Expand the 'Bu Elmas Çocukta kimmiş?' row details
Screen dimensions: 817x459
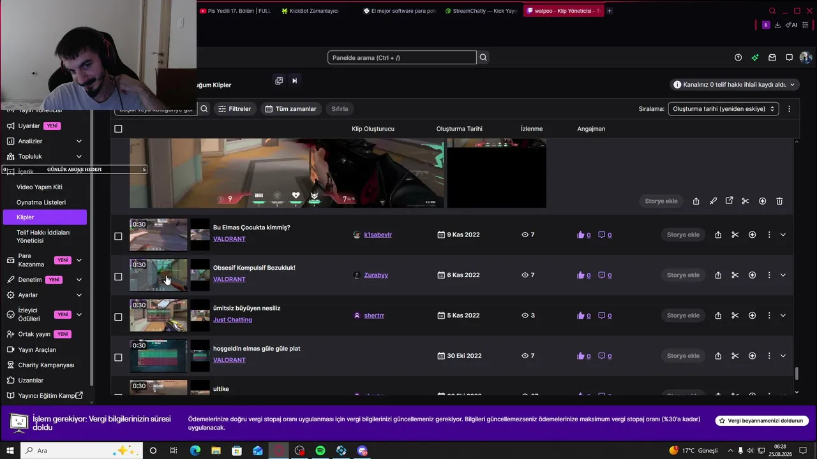[x=783, y=235]
